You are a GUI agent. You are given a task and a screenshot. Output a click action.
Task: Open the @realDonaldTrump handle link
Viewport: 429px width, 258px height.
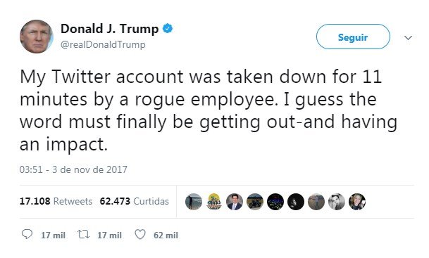tap(103, 44)
